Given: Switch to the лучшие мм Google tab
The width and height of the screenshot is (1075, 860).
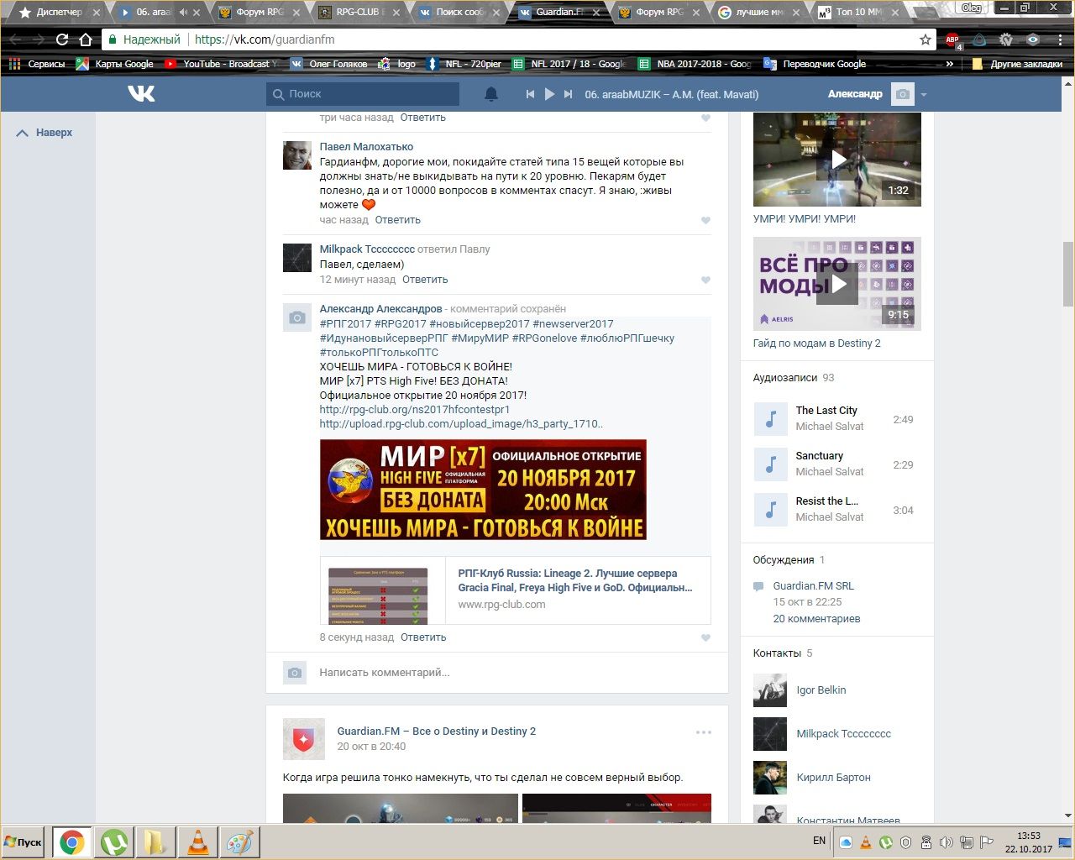Looking at the screenshot, I should click(x=758, y=12).
